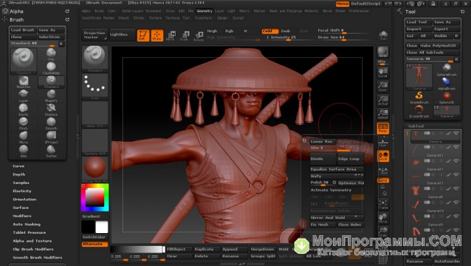Click the BPR render icon
The image size is (471, 266).
pos(383,52)
